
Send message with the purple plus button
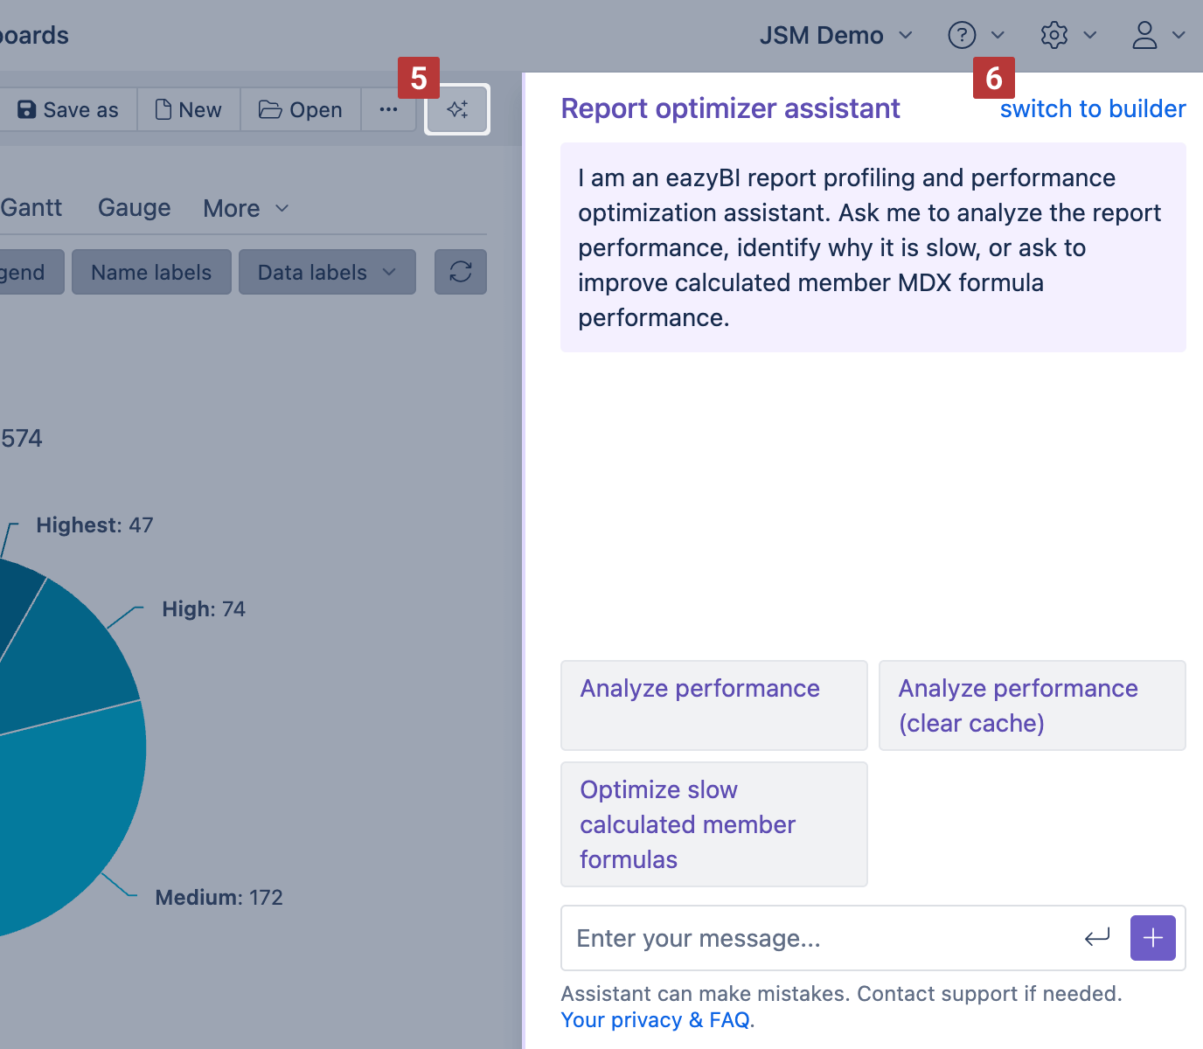1152,938
